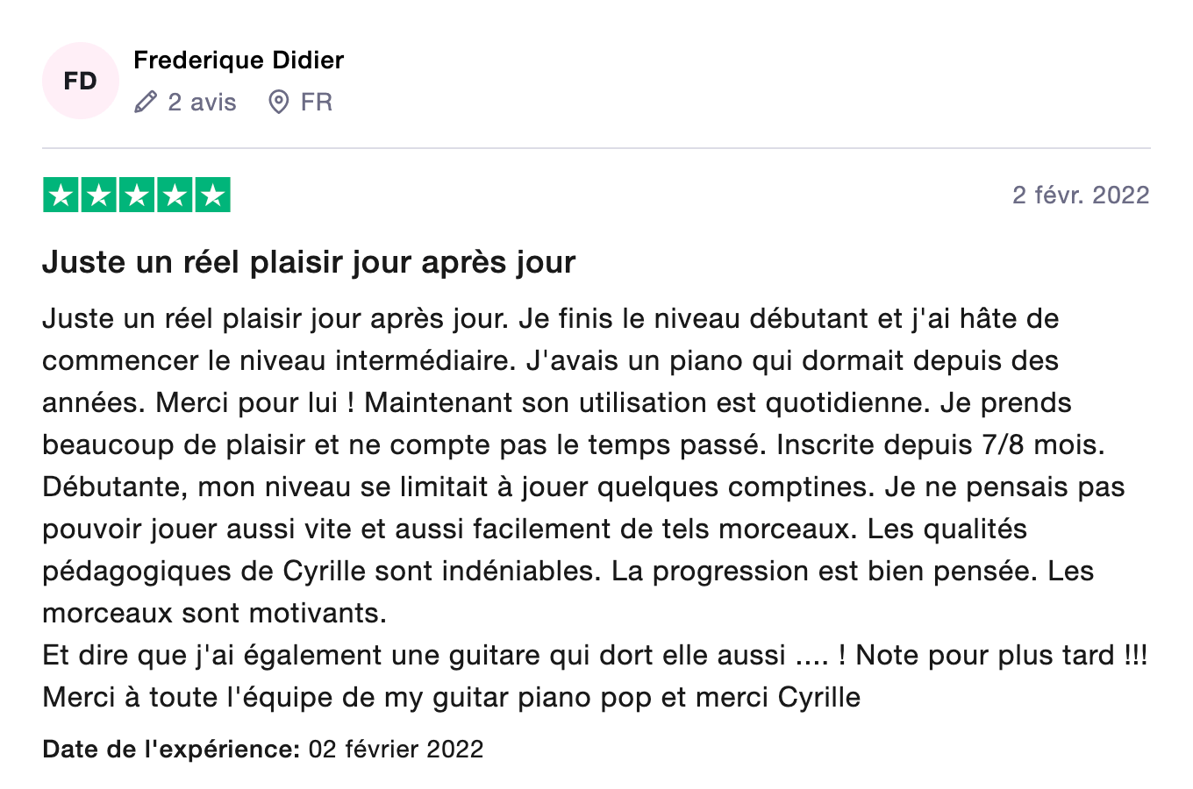This screenshot has height=789, width=1193.
Task: Click the "2 avis" review count
Action: point(202,103)
